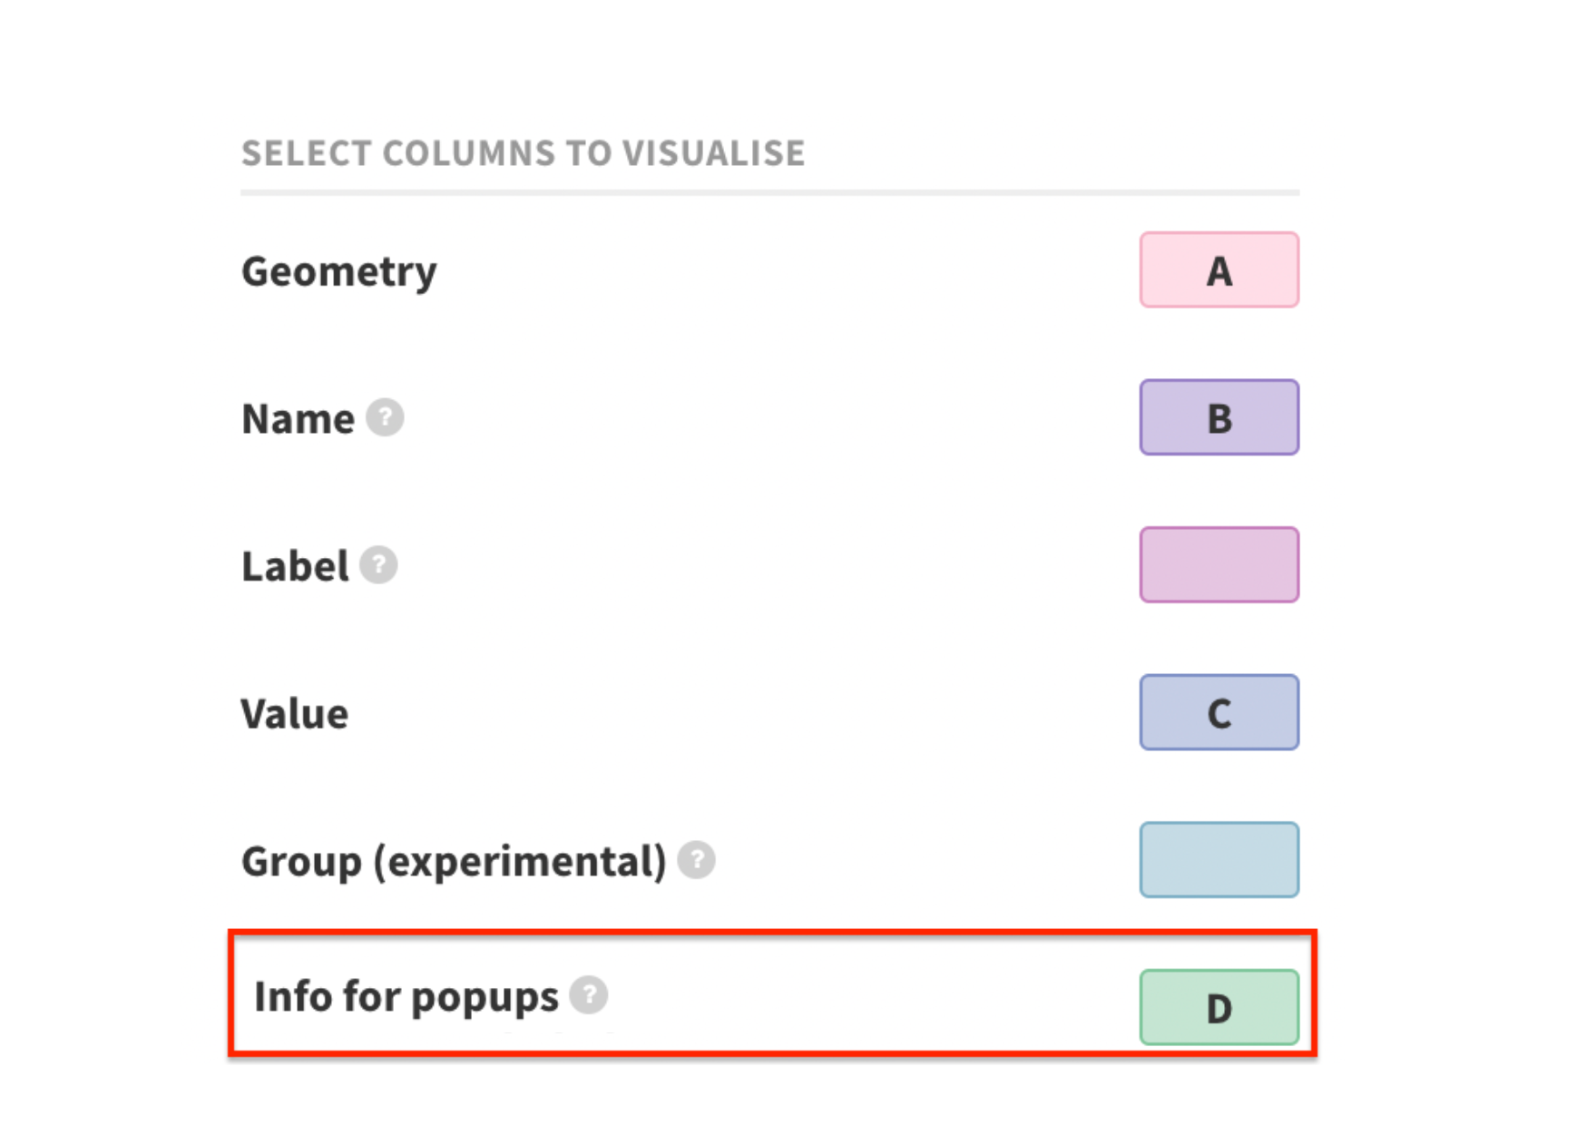This screenshot has width=1586, height=1125.
Task: Select the Geometry column box A
Action: (1219, 269)
